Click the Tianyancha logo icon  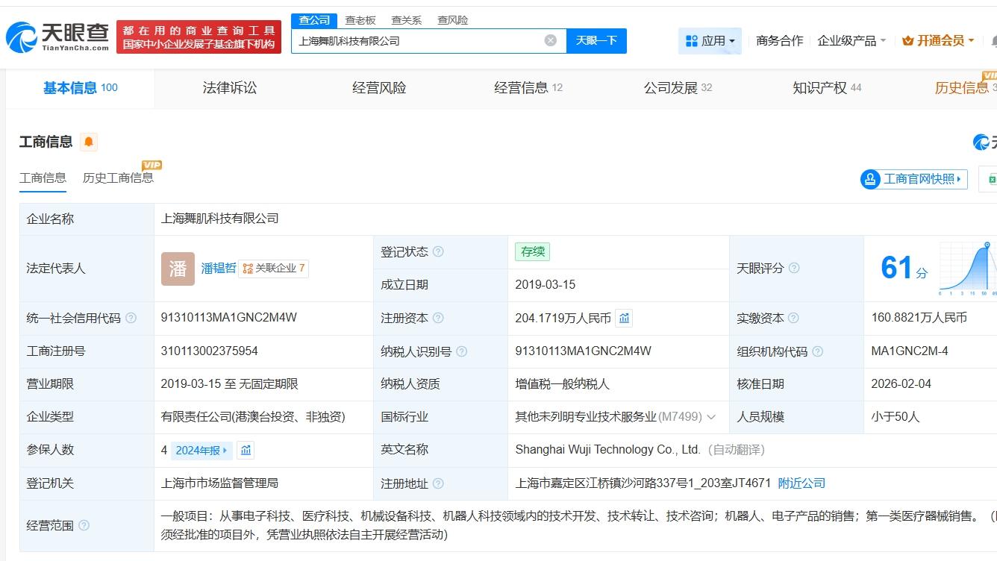[22, 34]
